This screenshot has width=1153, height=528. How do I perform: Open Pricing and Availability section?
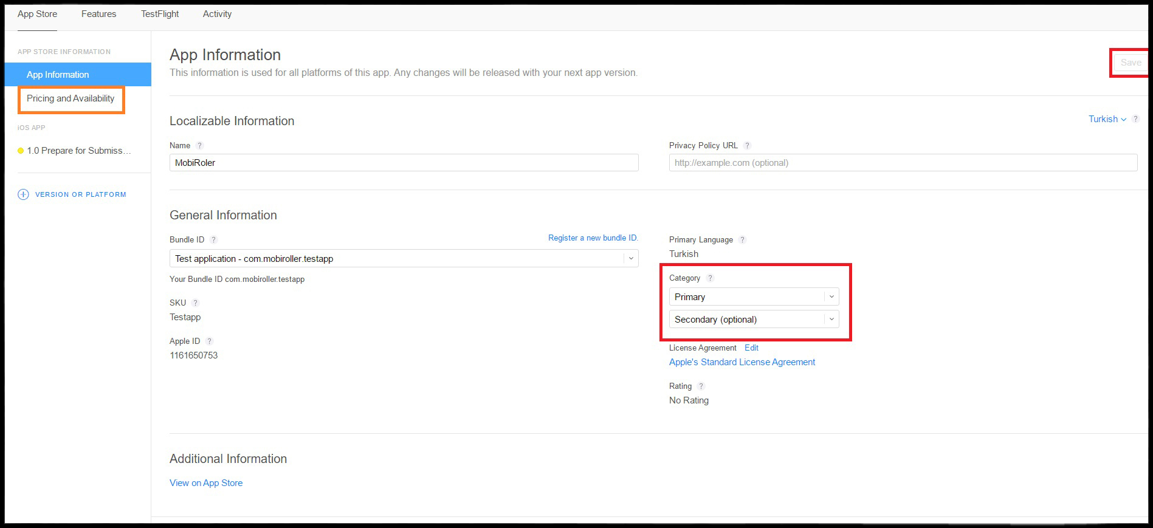point(71,98)
